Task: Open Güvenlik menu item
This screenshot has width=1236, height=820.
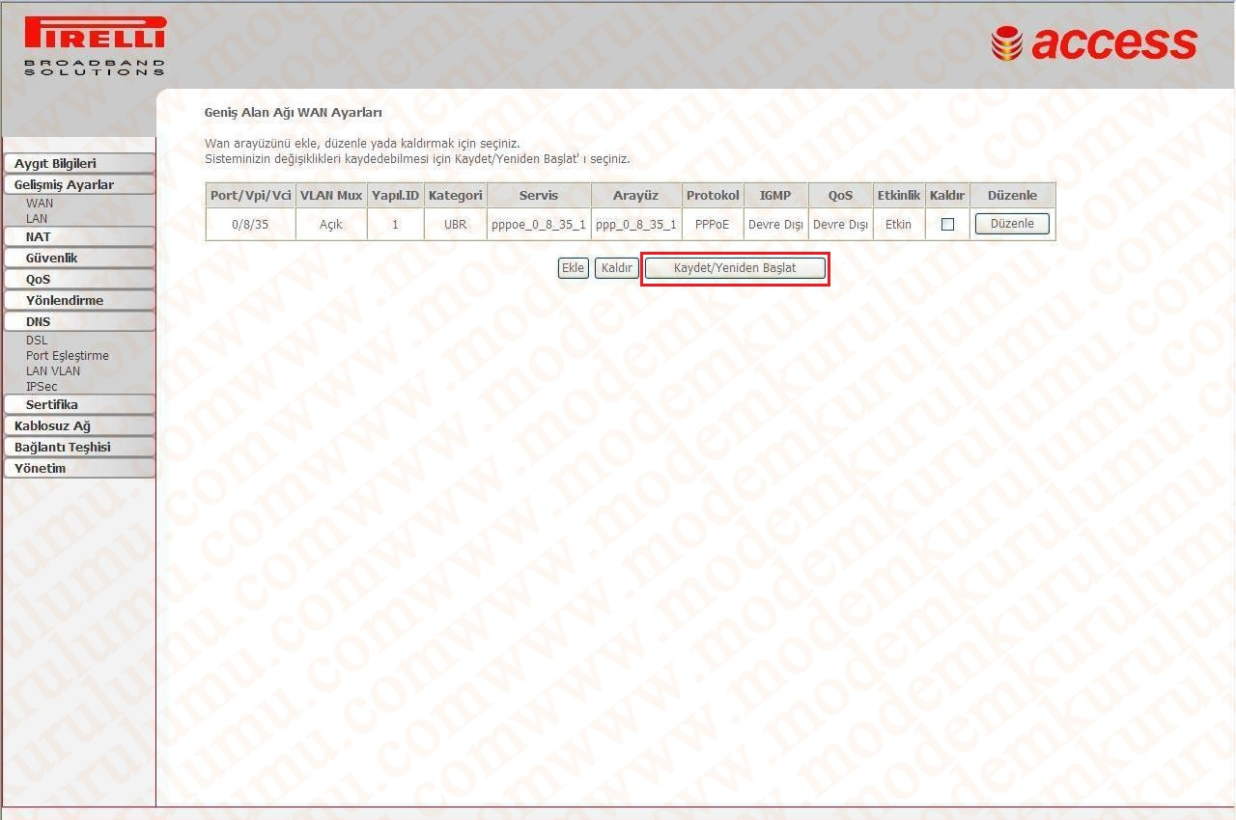Action: (78, 258)
